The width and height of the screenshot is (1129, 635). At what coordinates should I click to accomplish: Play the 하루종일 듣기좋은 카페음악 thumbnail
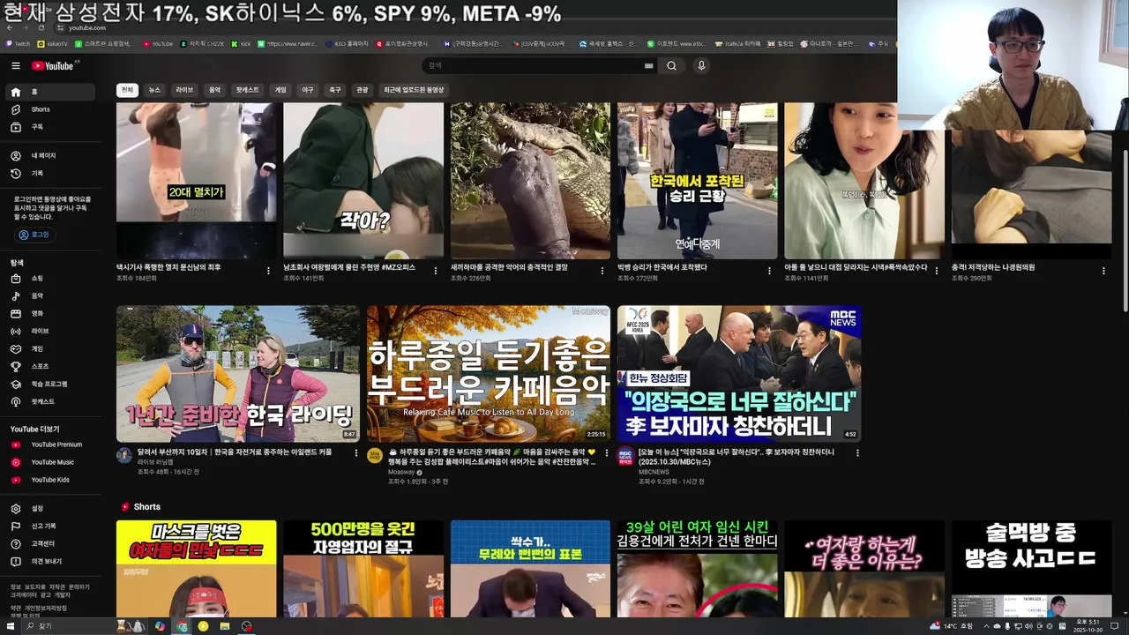coord(489,373)
